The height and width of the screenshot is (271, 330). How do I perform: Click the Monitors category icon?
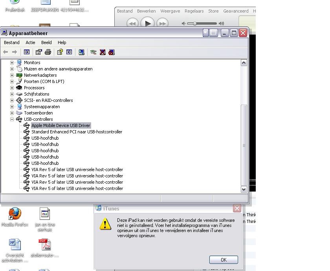[x=19, y=63]
